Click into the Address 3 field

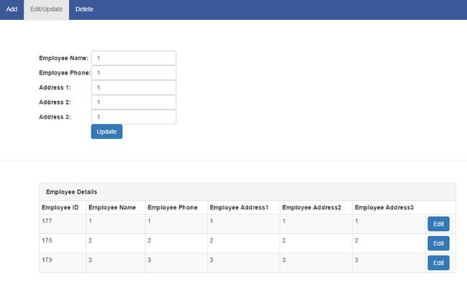(x=134, y=117)
